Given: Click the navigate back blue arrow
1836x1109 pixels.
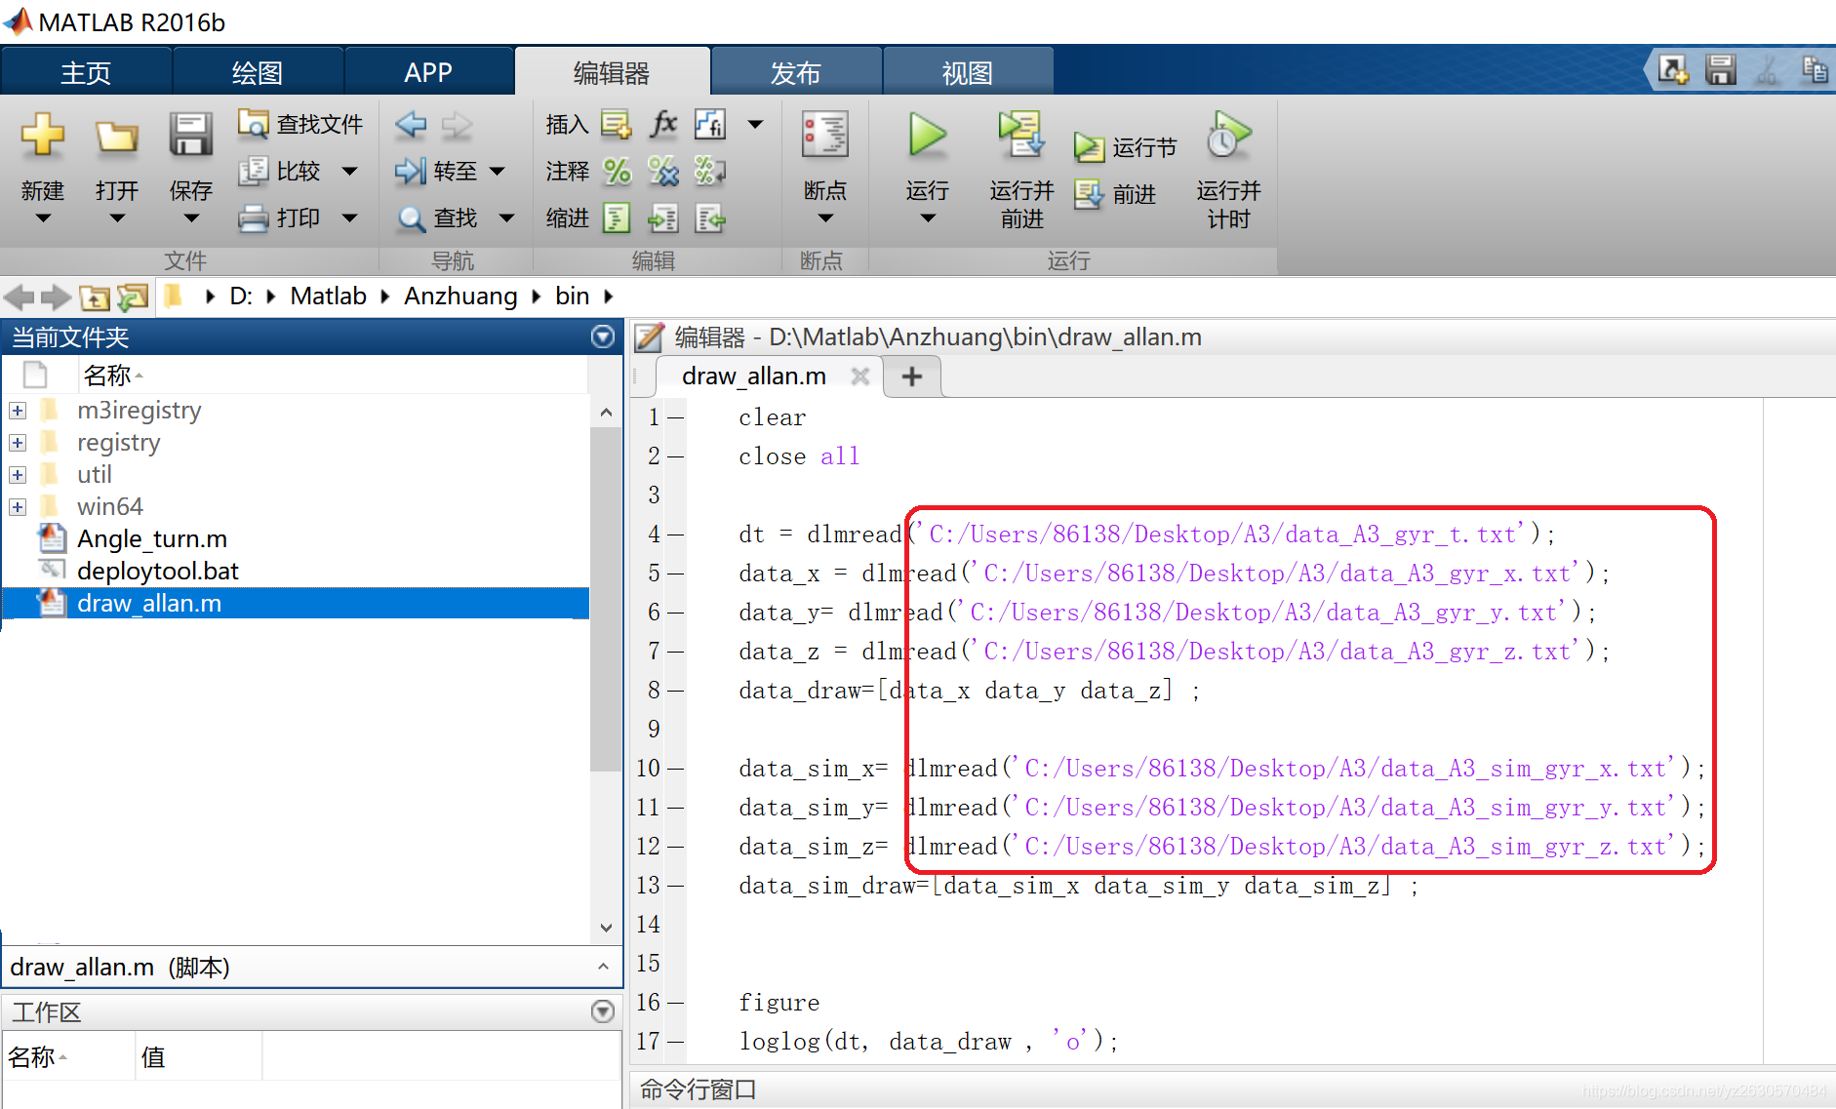Looking at the screenshot, I should tap(411, 124).
